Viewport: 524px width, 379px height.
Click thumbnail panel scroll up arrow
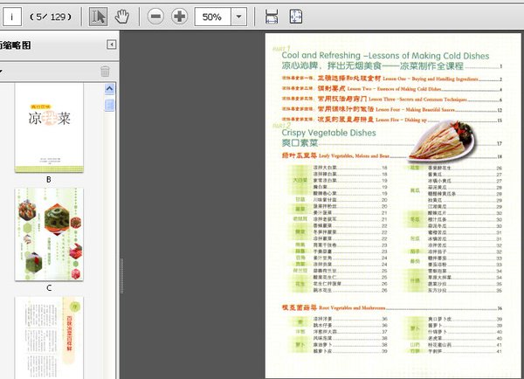pos(110,89)
